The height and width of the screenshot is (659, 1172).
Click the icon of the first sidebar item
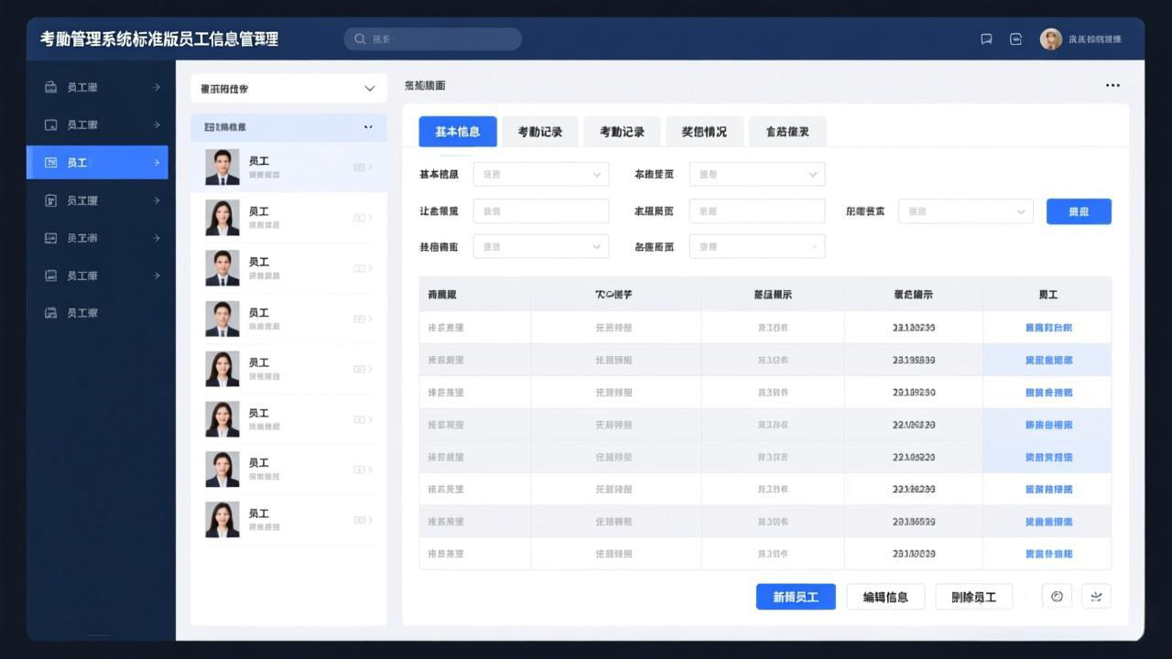tap(51, 88)
